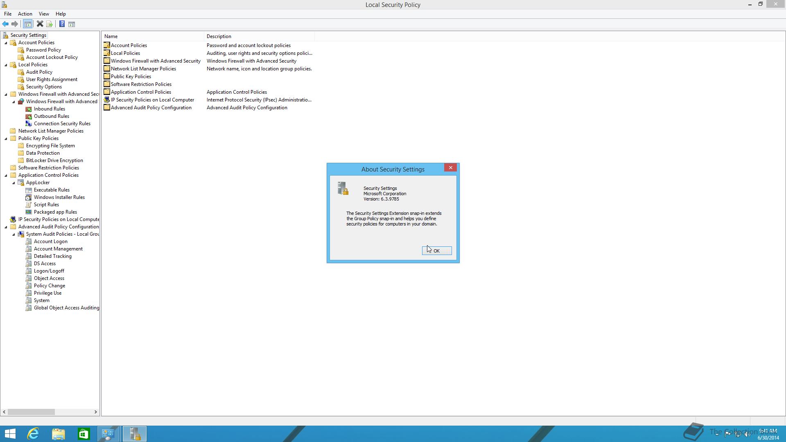The image size is (786, 442).
Task: Open the Action menu
Action: tap(25, 14)
